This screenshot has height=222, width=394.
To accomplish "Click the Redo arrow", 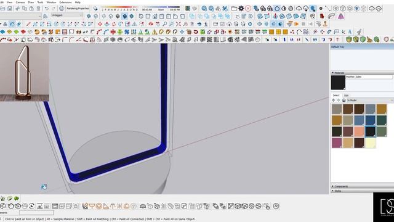I will (54, 9).
